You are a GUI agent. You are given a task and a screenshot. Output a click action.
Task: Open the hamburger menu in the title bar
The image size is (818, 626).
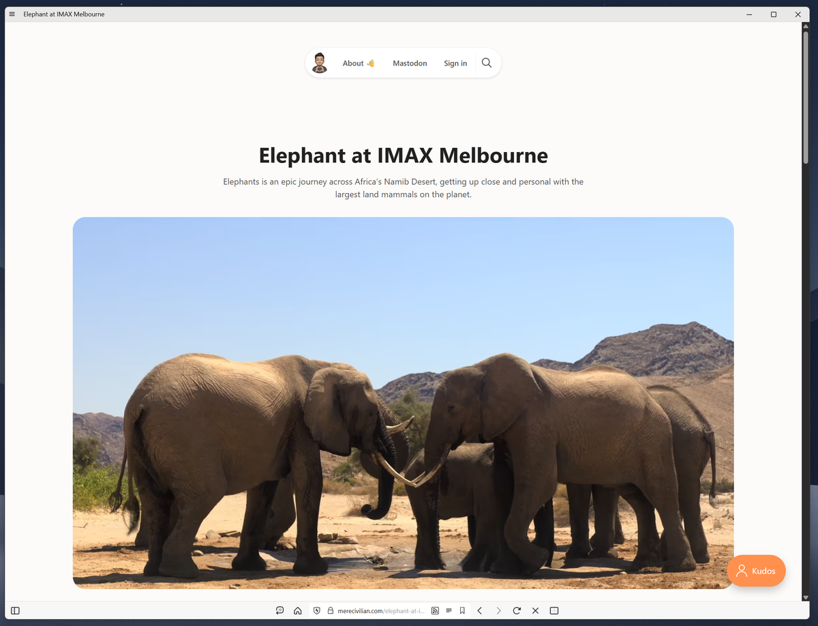[x=12, y=14]
